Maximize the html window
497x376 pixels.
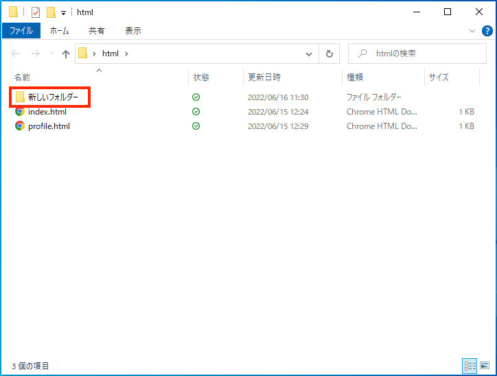pyautogui.click(x=448, y=12)
